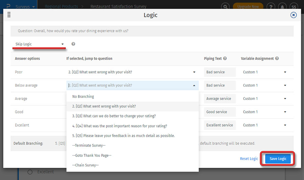
Task: Select the Excellent radio button
Action: tap(30, 172)
